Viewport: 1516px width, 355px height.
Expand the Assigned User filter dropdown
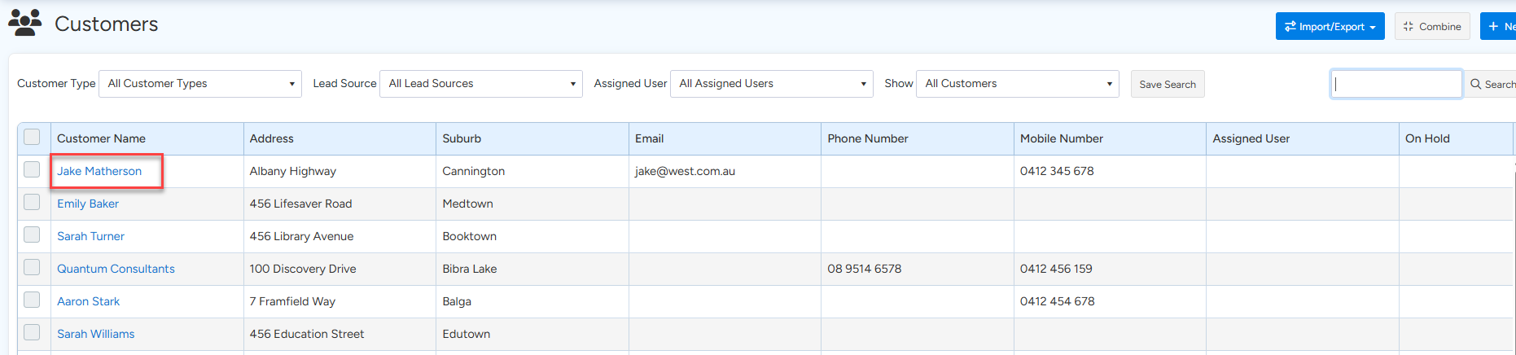pyautogui.click(x=771, y=84)
